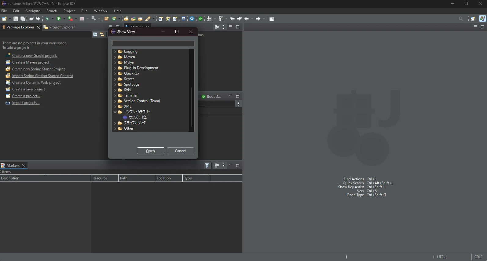Click the Forward navigation arrow in toolbar
The image size is (487, 261).
pyautogui.click(x=258, y=19)
